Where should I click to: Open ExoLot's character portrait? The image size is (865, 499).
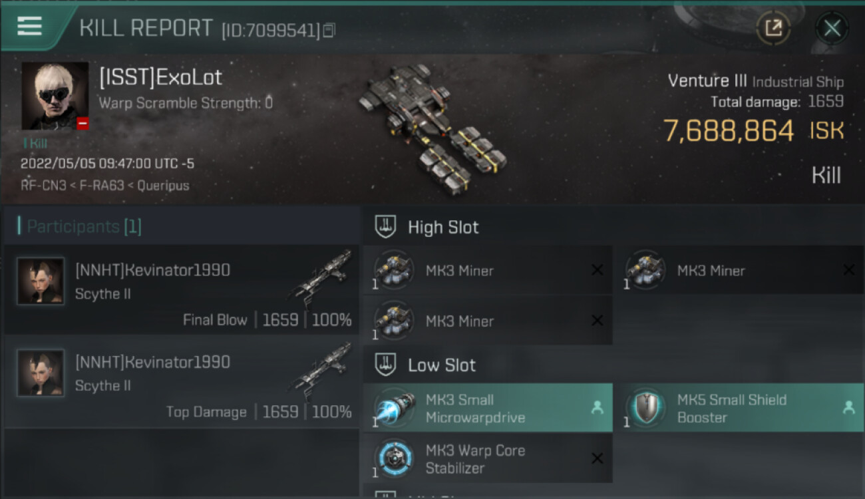55,96
